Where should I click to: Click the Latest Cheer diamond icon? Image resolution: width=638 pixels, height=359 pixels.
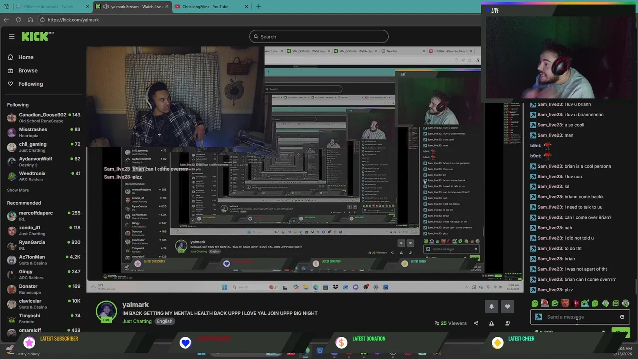(498, 342)
